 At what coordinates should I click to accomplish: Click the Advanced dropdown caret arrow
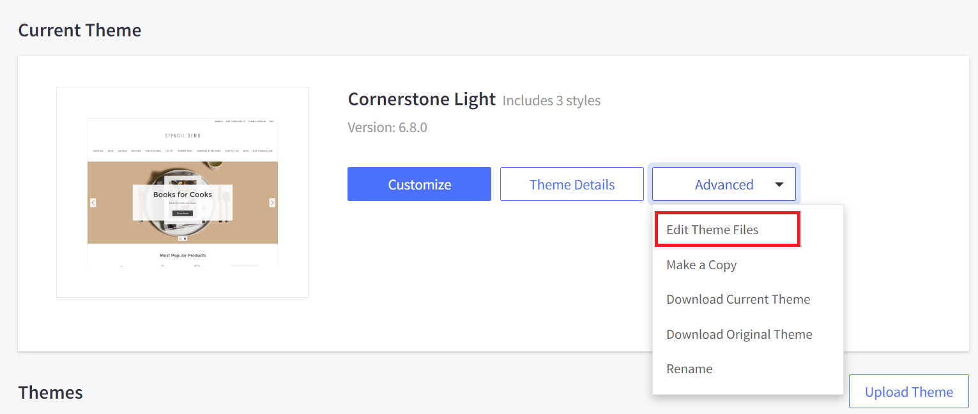click(779, 185)
